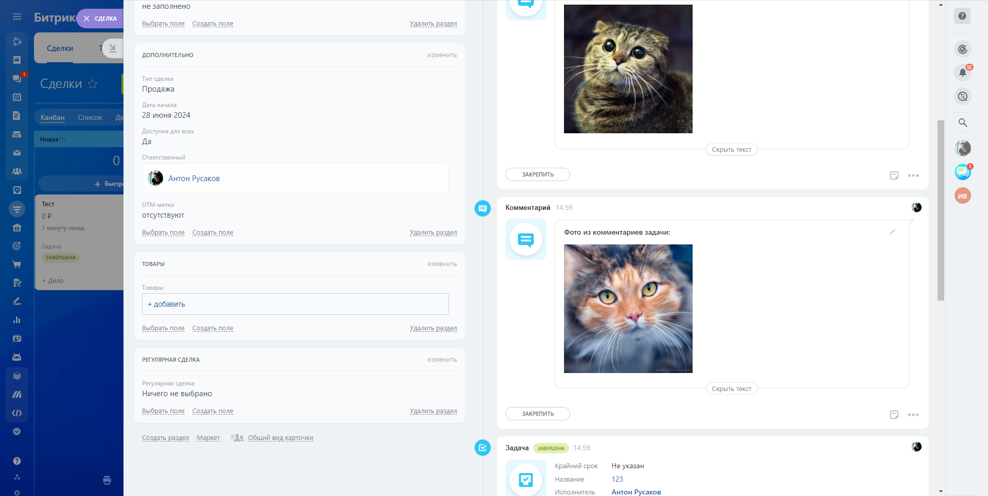988x496 pixels.
Task: Open the chat icon with red badge in left sidebar
Action: pyautogui.click(x=17, y=78)
